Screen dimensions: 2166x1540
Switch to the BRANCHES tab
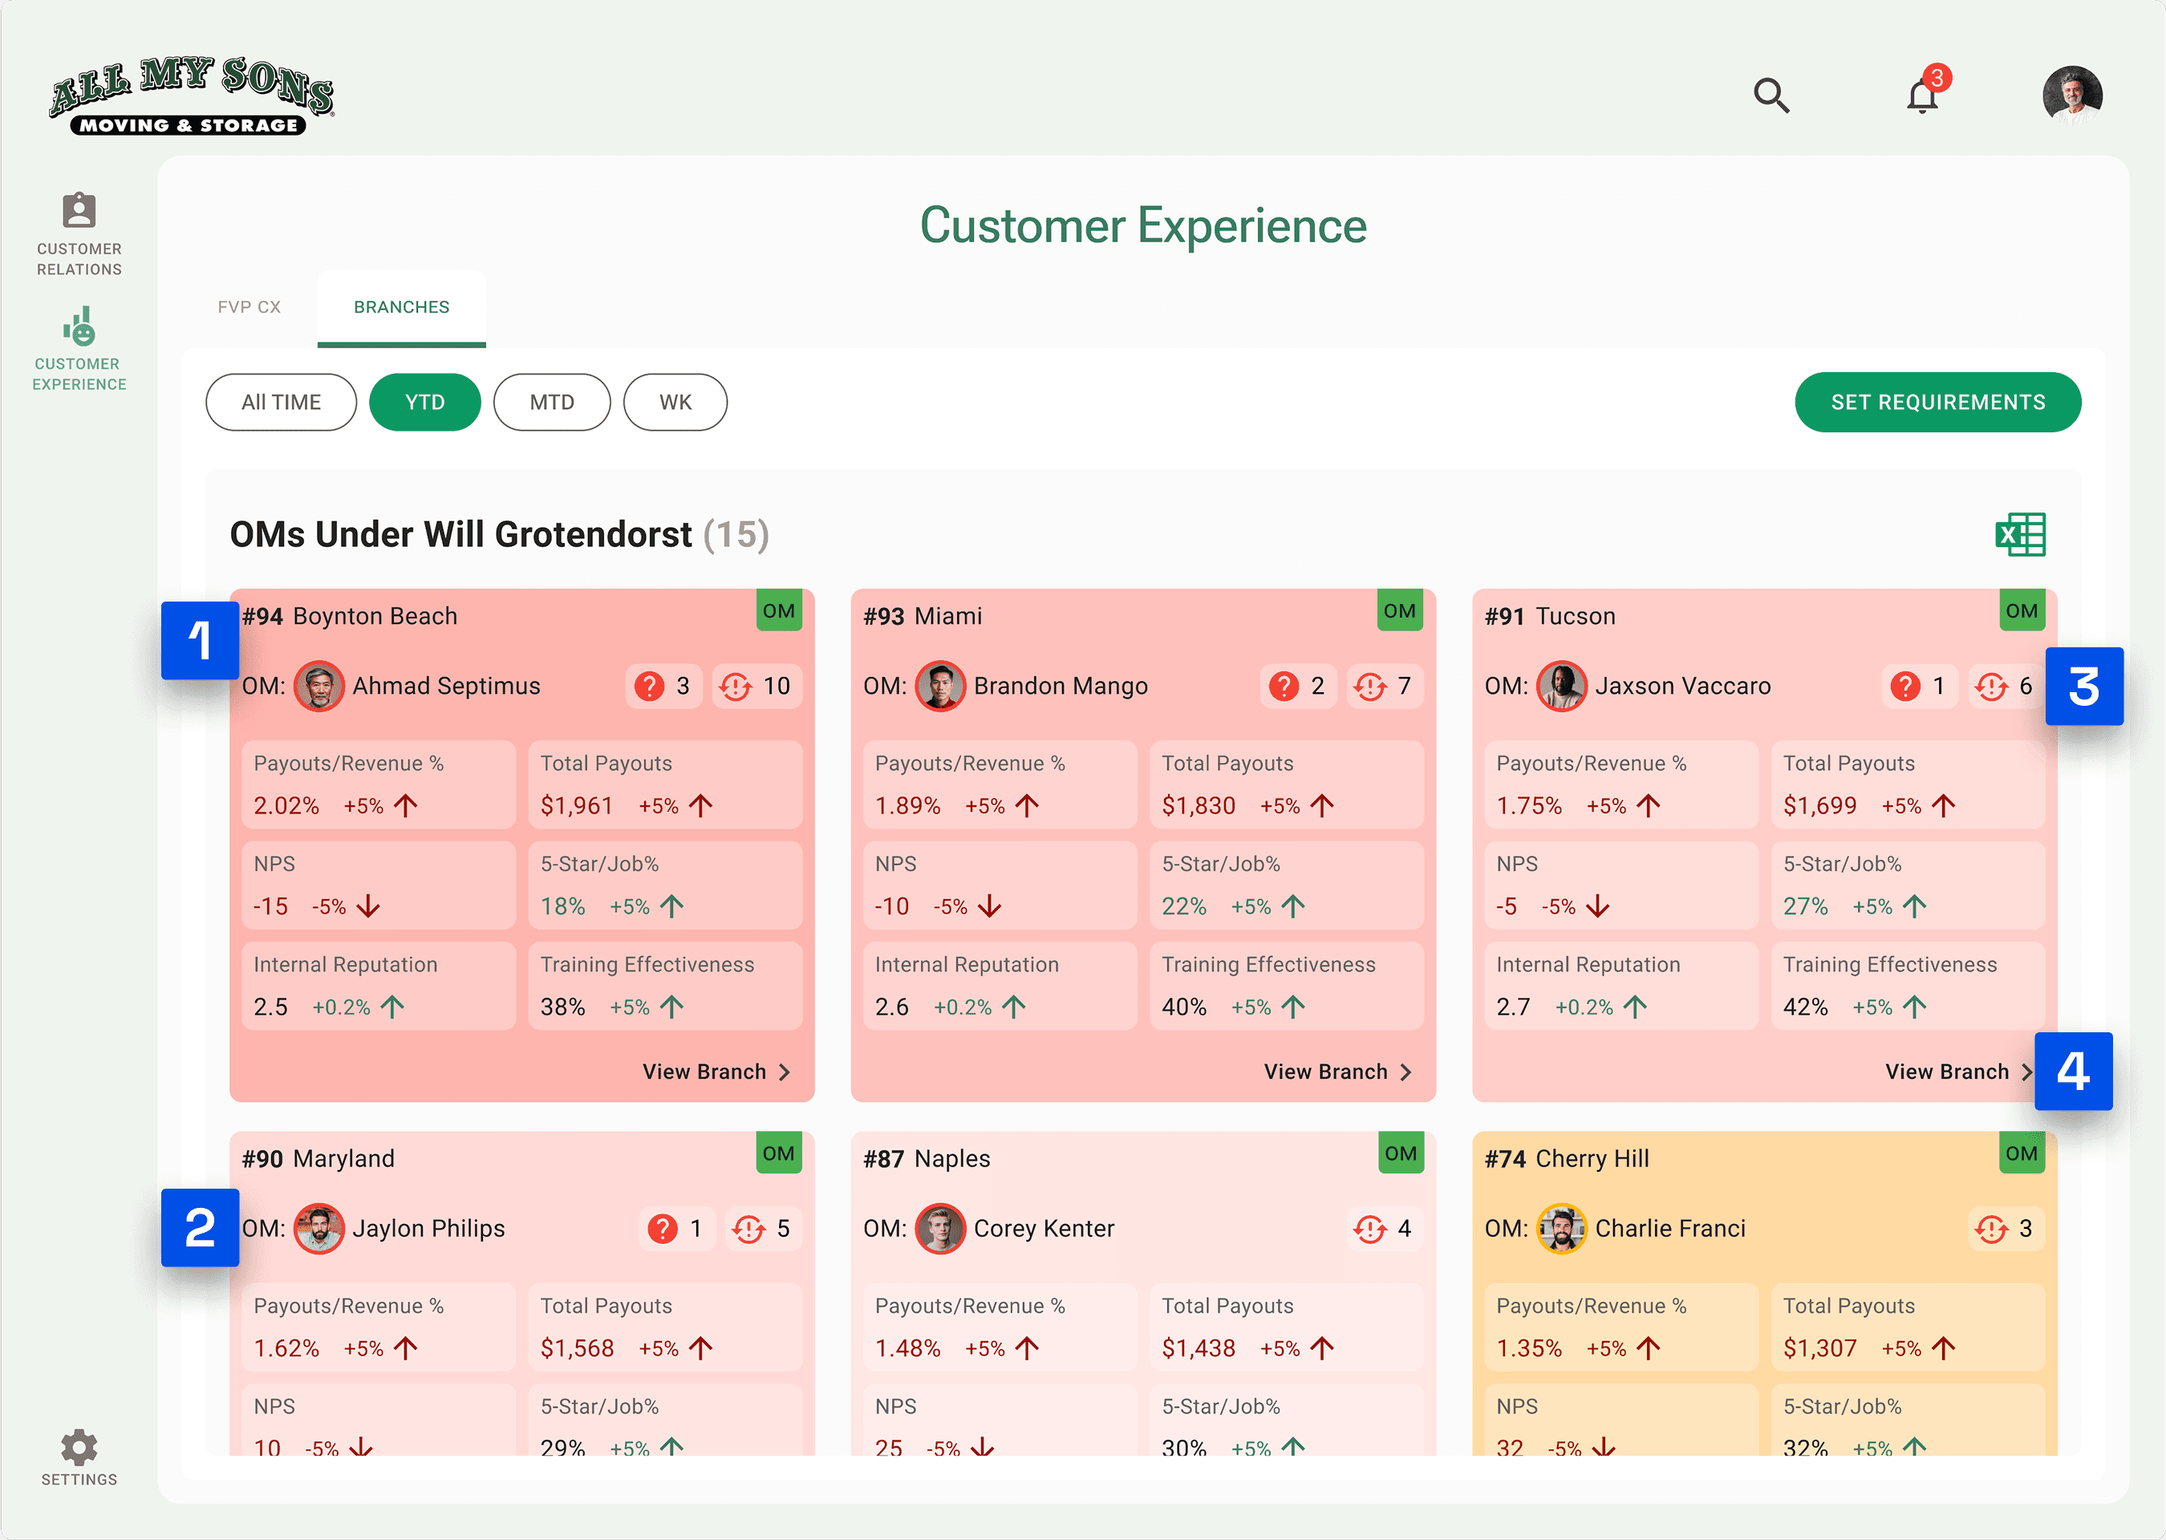point(401,307)
